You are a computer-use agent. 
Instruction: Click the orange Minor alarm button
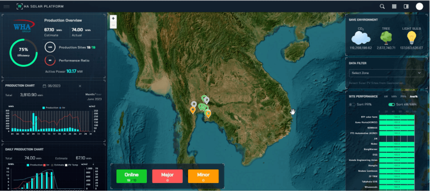coord(203,176)
